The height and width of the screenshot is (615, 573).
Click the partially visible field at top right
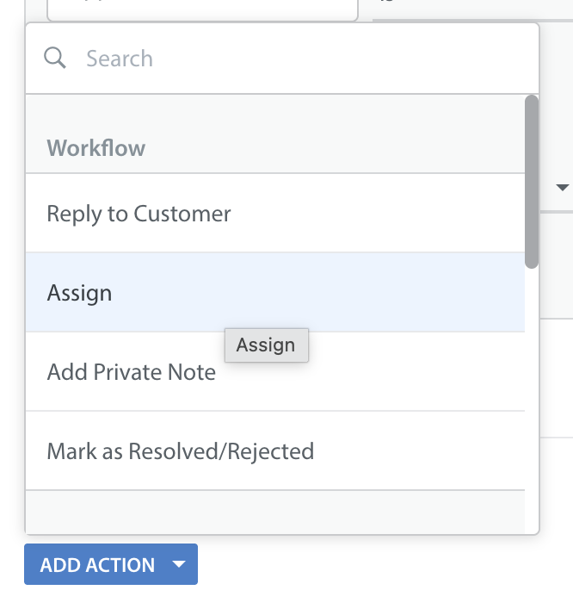coord(473,7)
